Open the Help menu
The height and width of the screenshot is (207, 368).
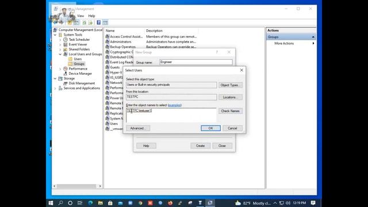point(91,16)
